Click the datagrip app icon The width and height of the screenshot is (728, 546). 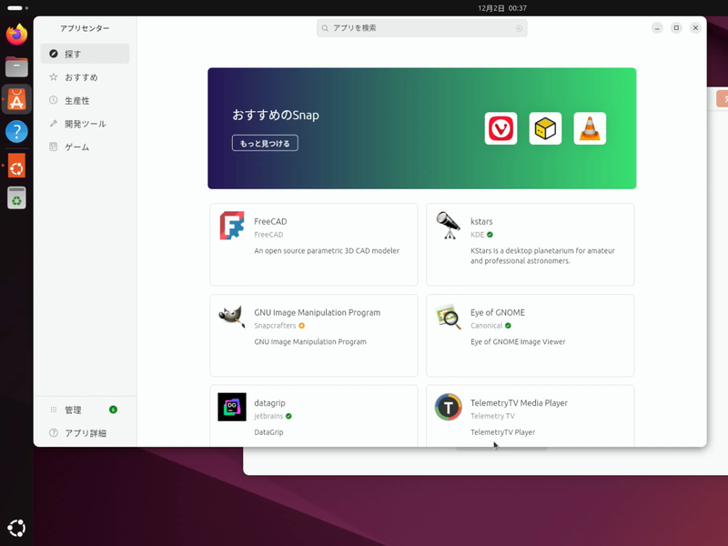232,407
